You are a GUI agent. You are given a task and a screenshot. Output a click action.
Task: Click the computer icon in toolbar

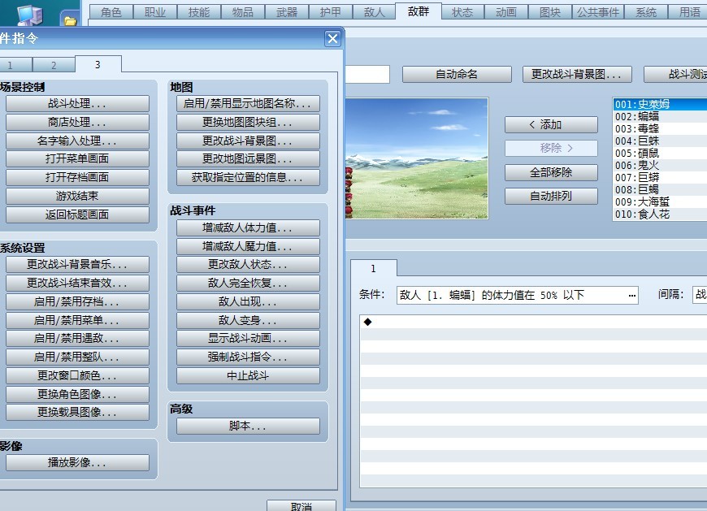(29, 14)
